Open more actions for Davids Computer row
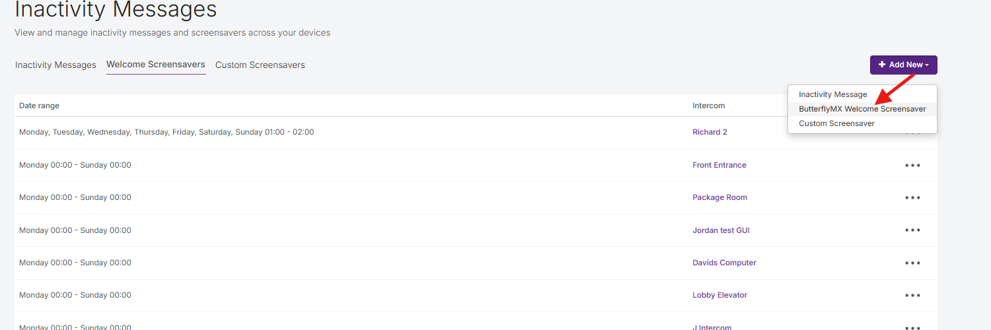The height and width of the screenshot is (330, 991). click(x=912, y=263)
